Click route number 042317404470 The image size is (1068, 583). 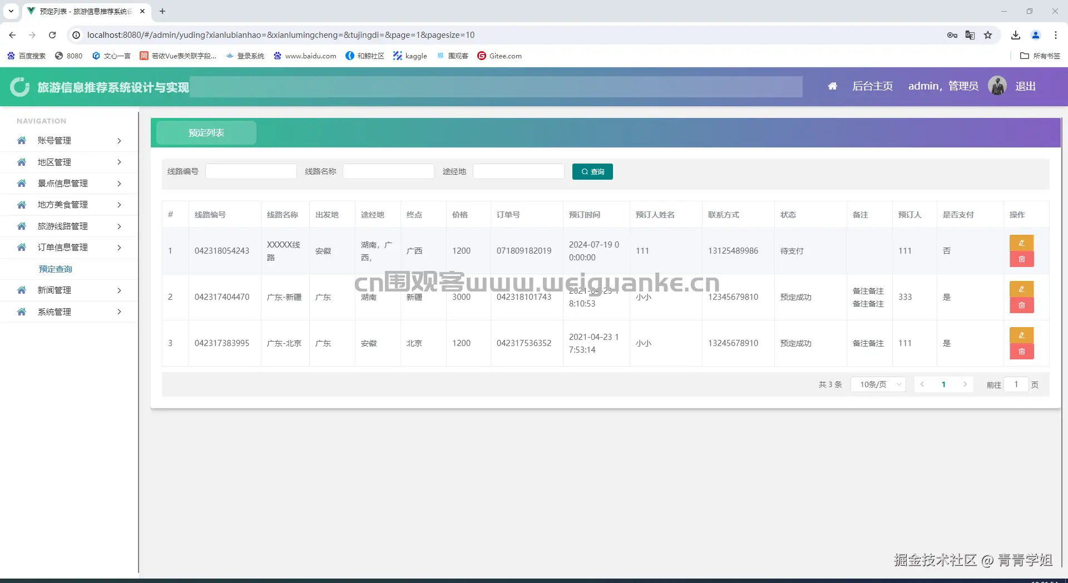(x=222, y=297)
